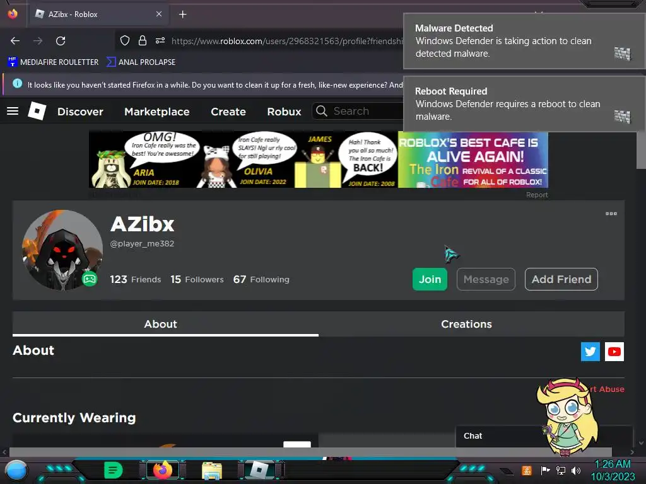Image resolution: width=646 pixels, height=484 pixels.
Task: Click the Message button
Action: pos(486,279)
